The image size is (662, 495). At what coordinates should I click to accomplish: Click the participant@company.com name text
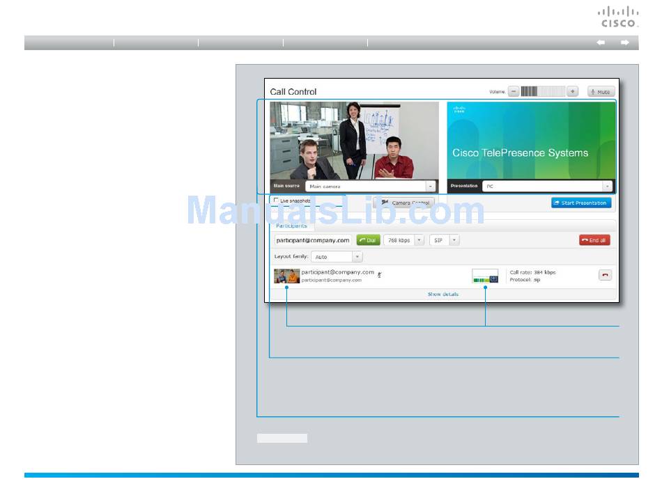pyautogui.click(x=338, y=272)
